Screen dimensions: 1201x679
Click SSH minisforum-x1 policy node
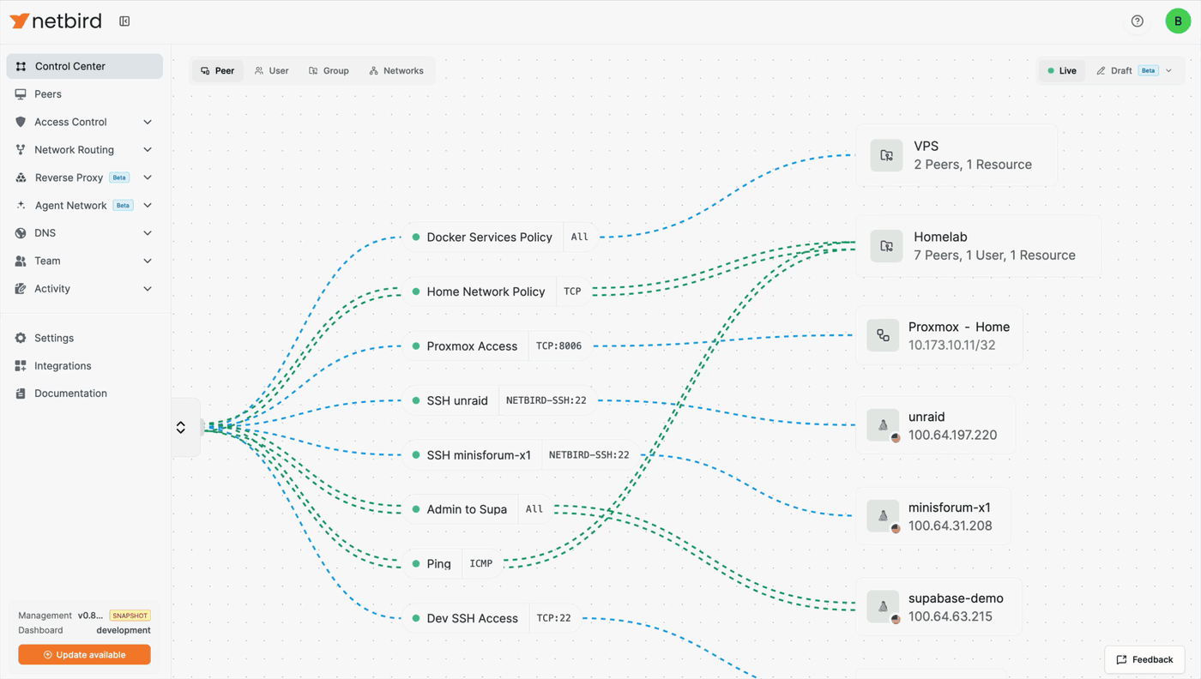click(x=522, y=455)
